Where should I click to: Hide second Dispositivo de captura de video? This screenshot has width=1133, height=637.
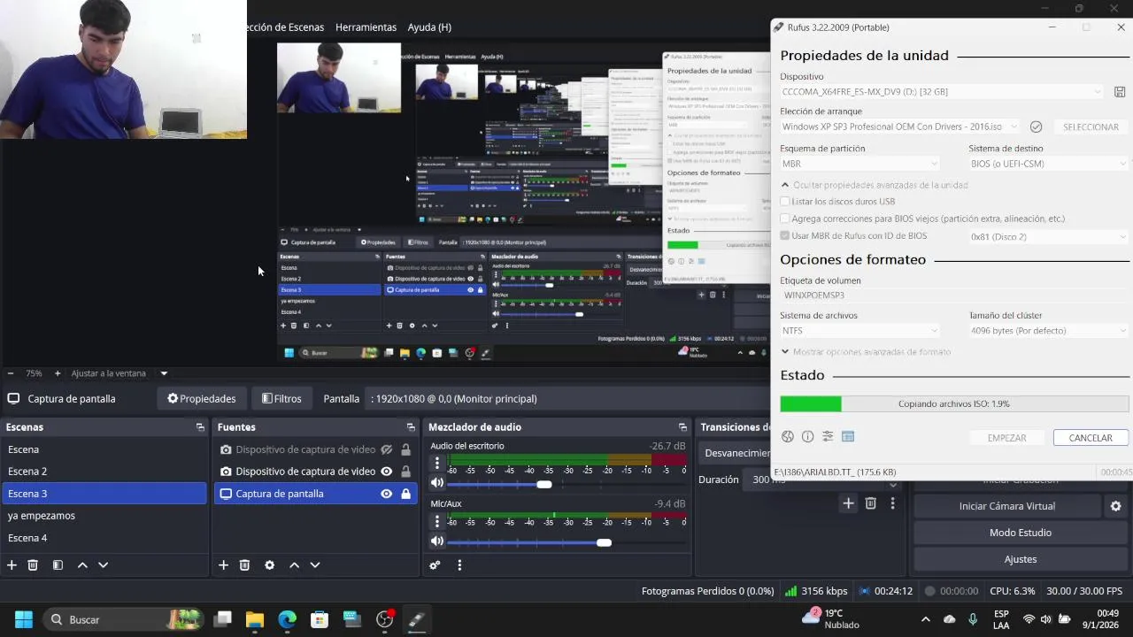(386, 472)
